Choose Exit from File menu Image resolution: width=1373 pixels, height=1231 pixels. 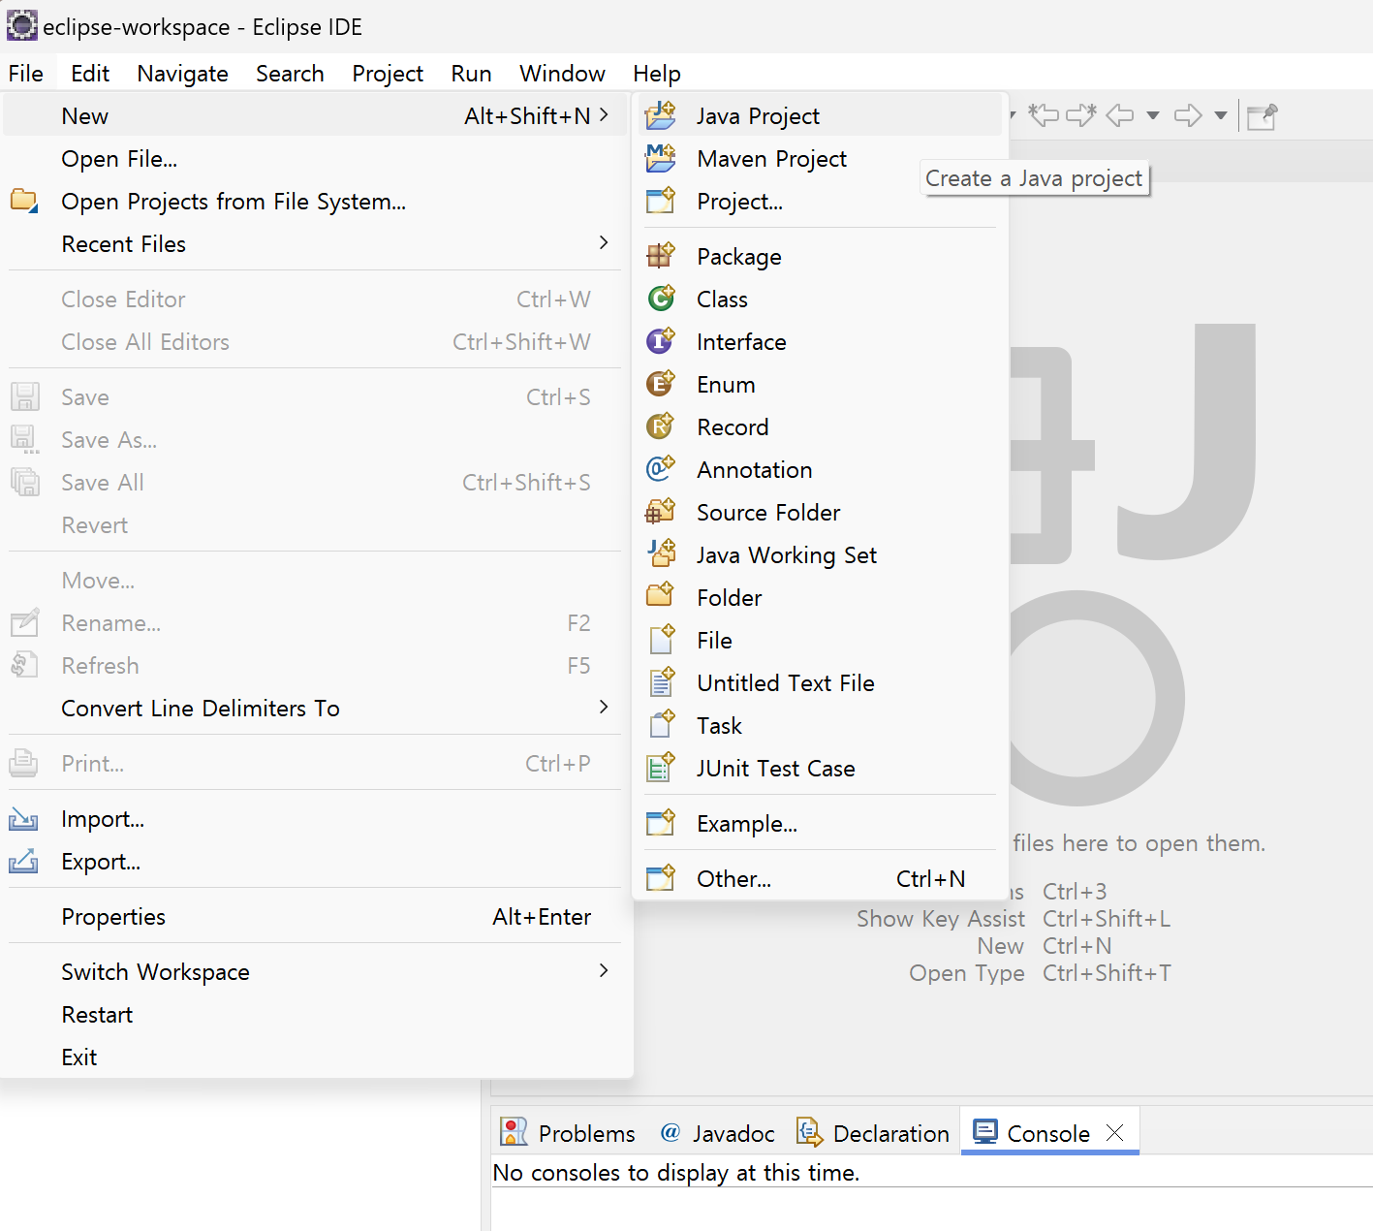[316, 1057]
